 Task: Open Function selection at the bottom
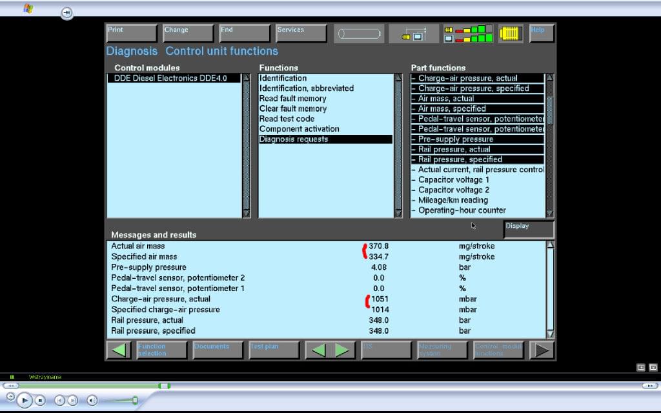click(x=162, y=350)
